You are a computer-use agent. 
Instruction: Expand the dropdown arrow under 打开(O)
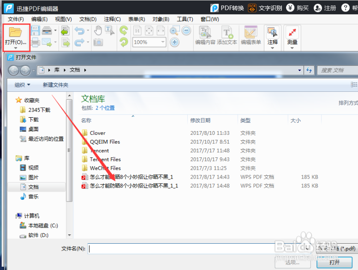(16, 48)
